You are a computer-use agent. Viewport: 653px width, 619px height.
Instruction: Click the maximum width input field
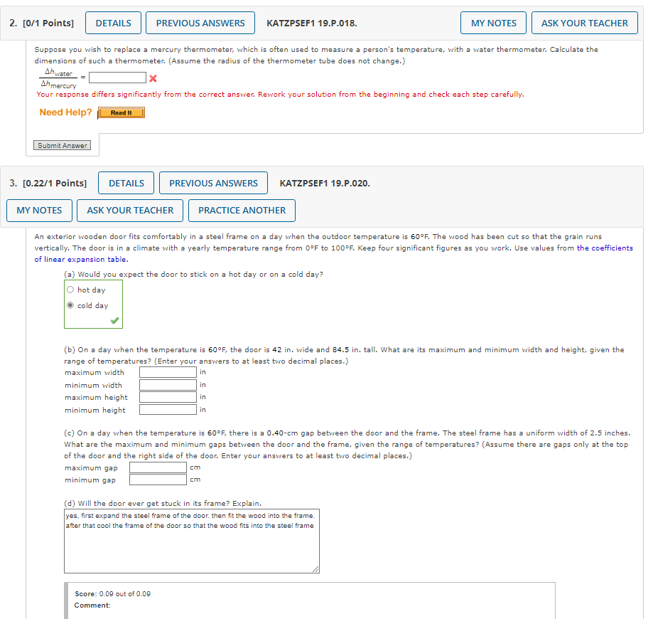[x=167, y=372]
